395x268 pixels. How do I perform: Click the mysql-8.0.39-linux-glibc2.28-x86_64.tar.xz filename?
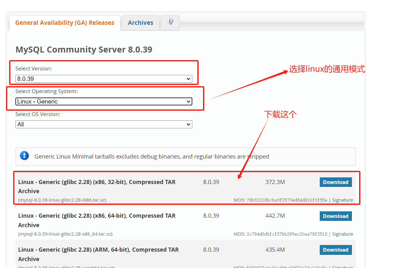click(65, 234)
